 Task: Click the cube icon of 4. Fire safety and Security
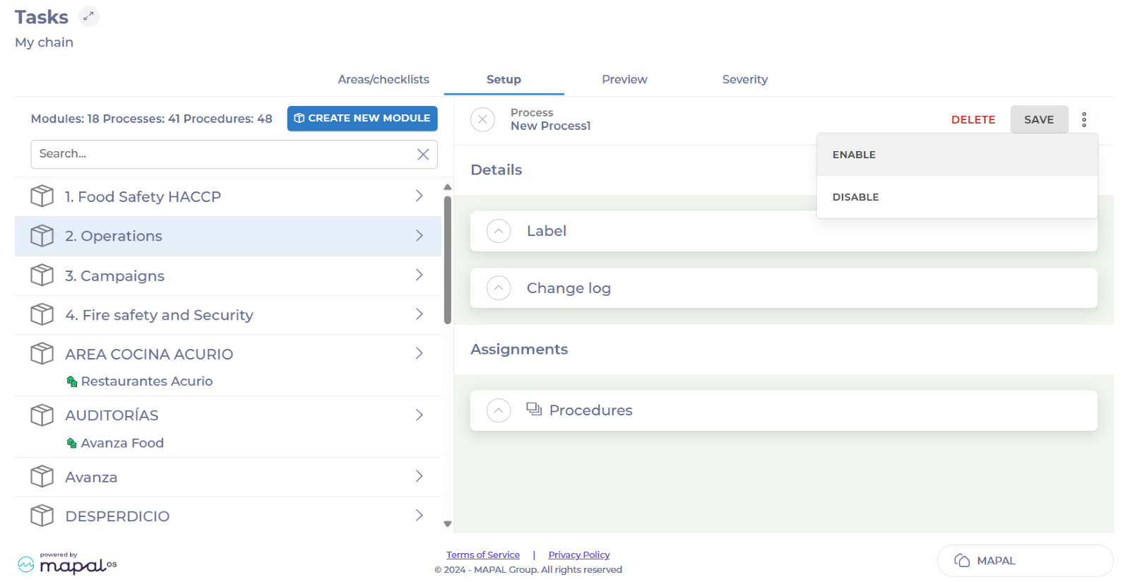tap(42, 314)
